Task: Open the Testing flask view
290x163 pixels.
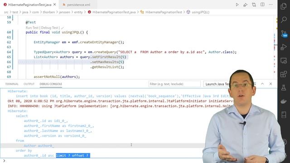Action: pyautogui.click(x=284, y=87)
